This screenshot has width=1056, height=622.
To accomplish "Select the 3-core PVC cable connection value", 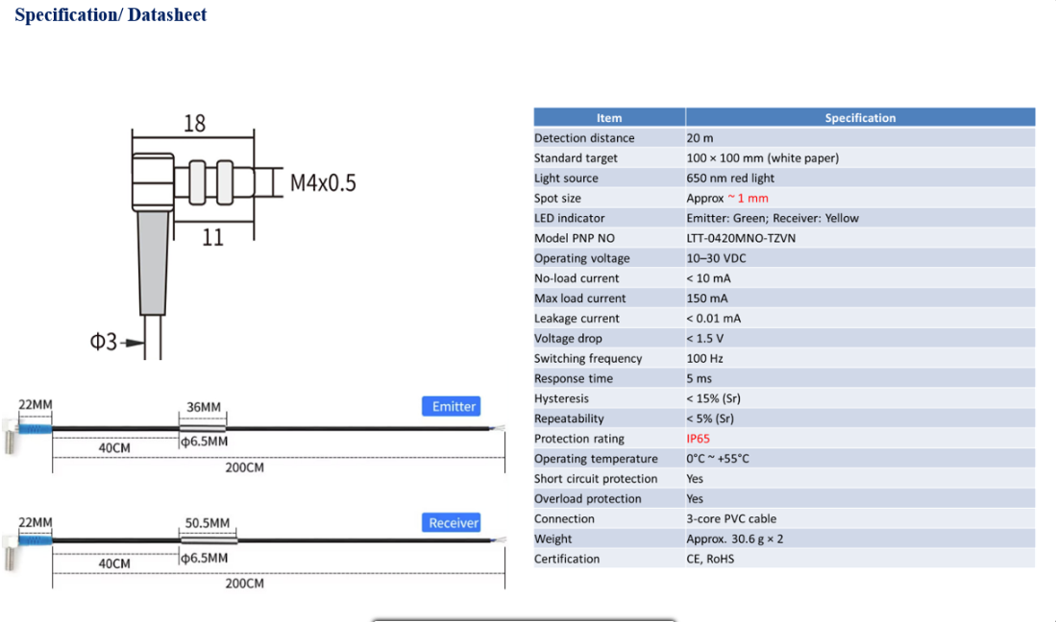I will [x=731, y=518].
